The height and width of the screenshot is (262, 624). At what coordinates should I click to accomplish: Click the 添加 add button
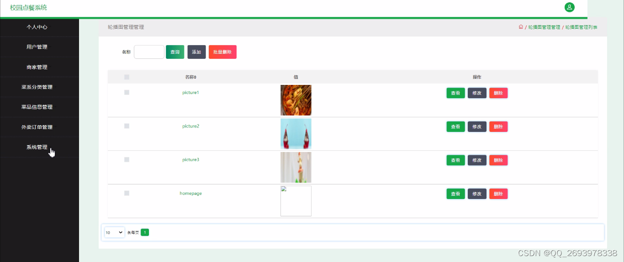coord(196,52)
